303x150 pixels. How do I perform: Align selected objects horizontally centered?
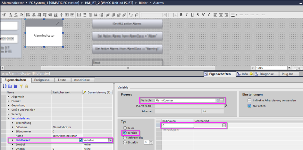34,15
